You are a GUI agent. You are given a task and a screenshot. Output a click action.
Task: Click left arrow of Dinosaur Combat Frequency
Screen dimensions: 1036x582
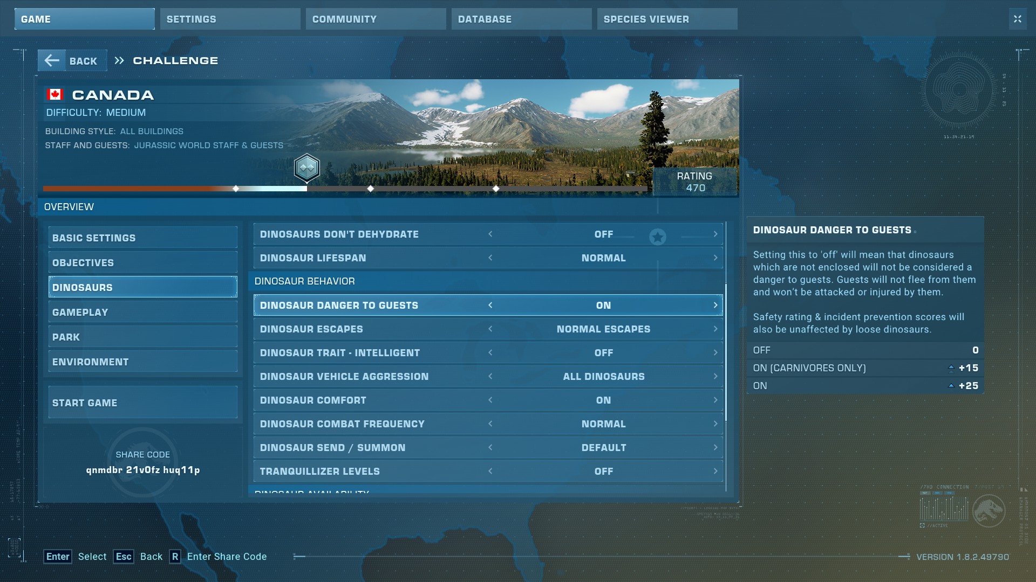pyautogui.click(x=490, y=424)
